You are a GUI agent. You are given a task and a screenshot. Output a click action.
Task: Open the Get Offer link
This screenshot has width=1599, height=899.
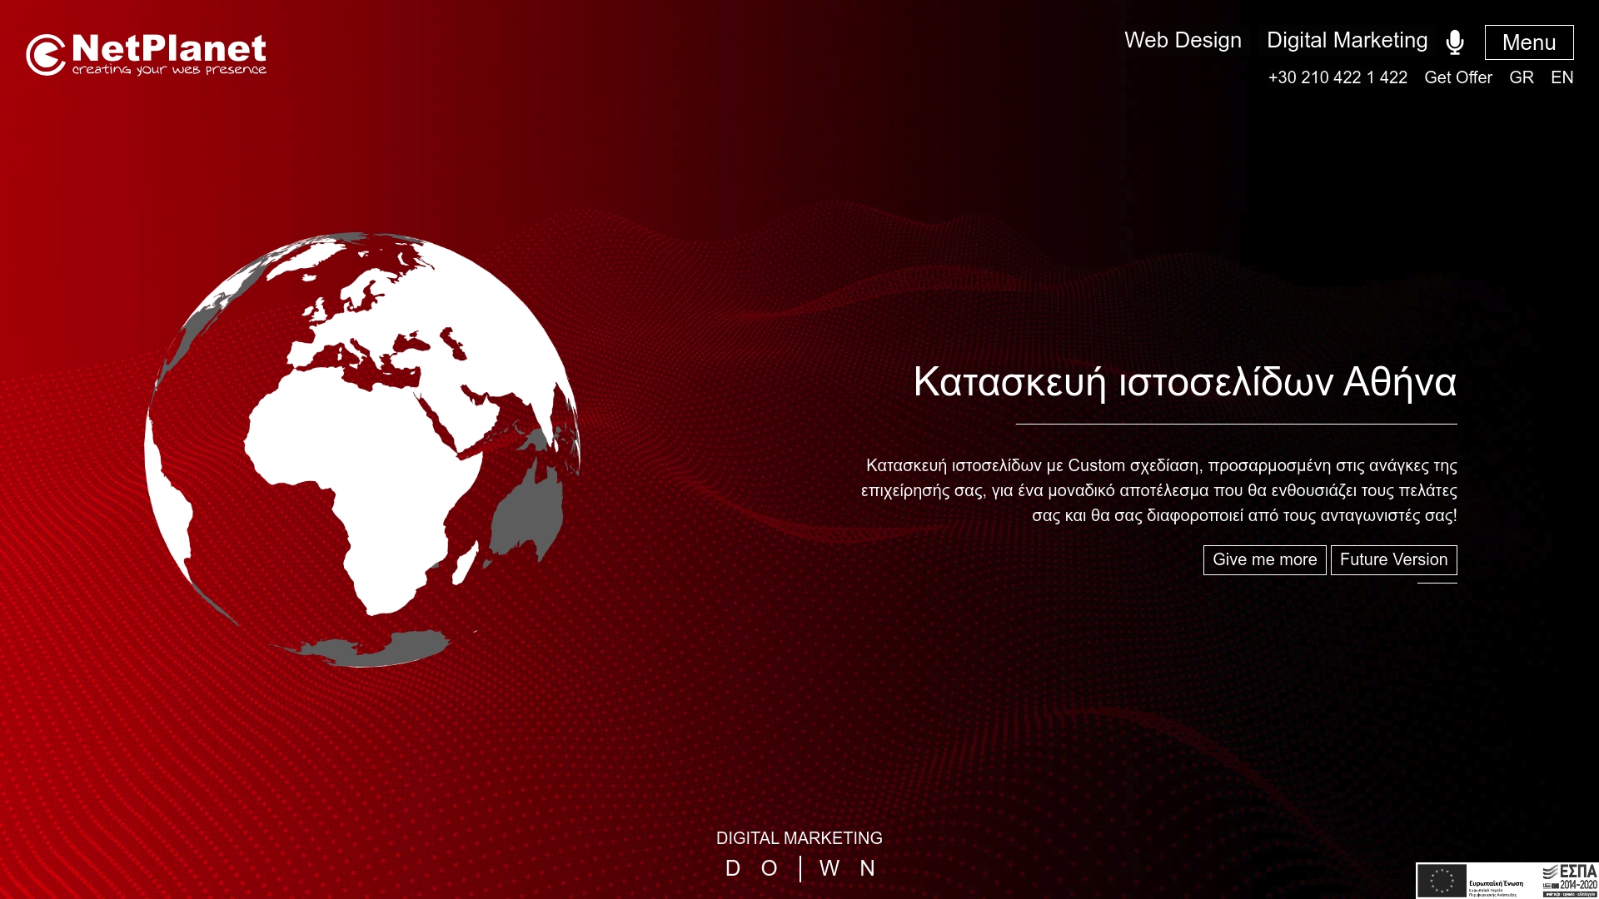(x=1458, y=77)
